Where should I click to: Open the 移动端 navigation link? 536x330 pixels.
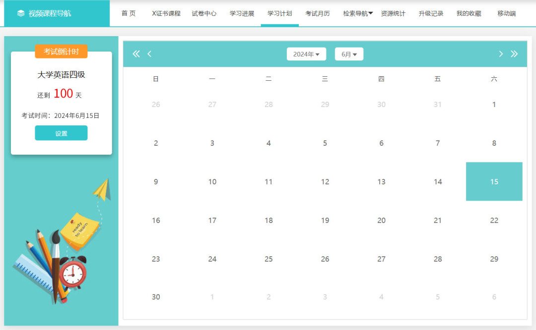pos(506,13)
